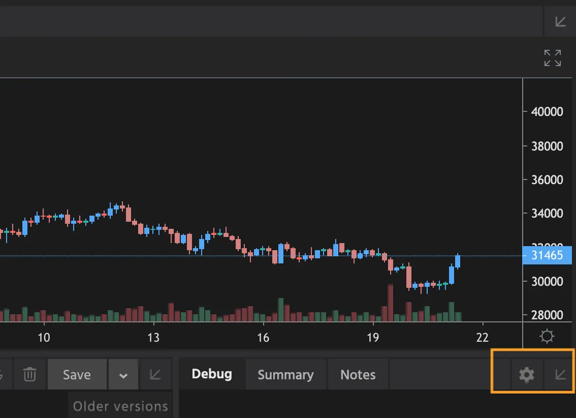576x418 pixels.
Task: Click the collapse arrow beside the Save dropdown
Action: coord(155,374)
